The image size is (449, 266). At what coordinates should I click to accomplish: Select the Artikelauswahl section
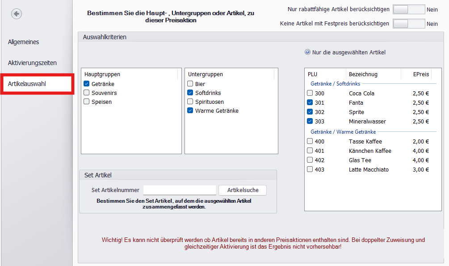[x=27, y=84]
